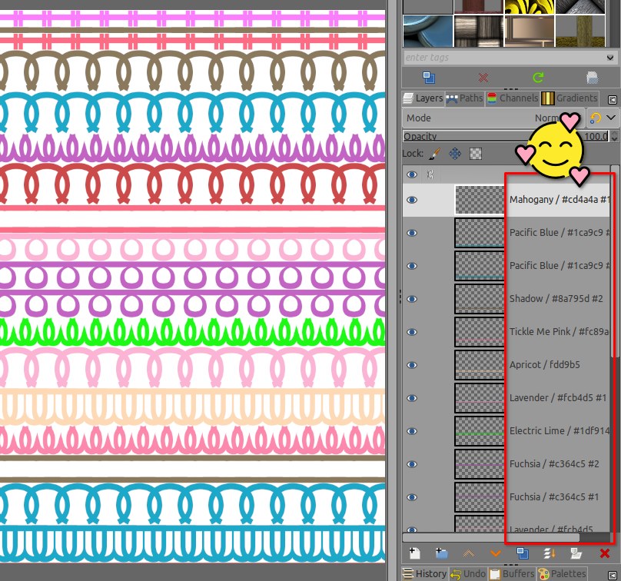Switch to the Paths tab
Screen dimensions: 621x581
(x=464, y=98)
